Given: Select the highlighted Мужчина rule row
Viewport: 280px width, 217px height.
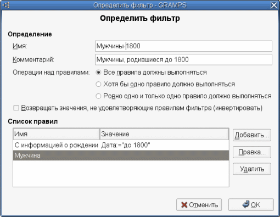Looking at the screenshot, I should 121,155.
